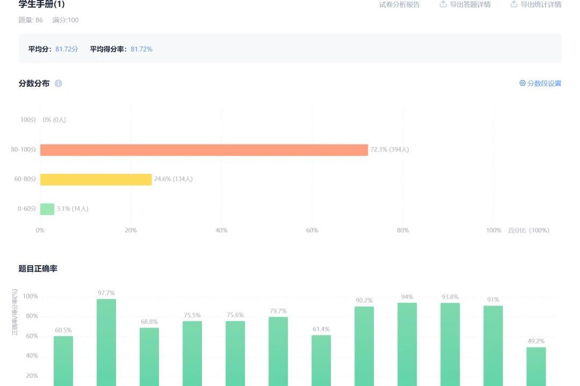Image resolution: width=580 pixels, height=386 pixels.
Task: Click 导出答题详情 text button
Action: pos(470,4)
